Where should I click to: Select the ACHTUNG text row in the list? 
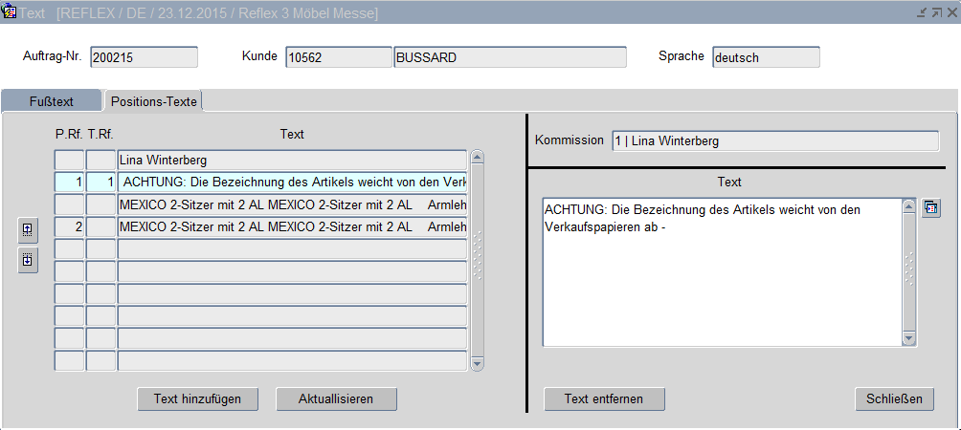point(292,182)
